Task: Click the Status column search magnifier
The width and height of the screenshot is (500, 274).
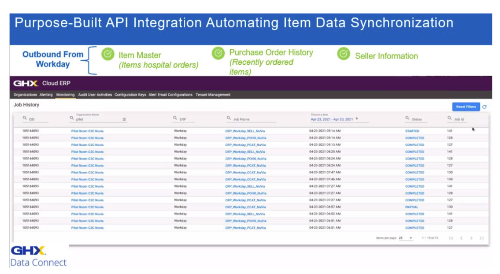Action: coord(407,118)
